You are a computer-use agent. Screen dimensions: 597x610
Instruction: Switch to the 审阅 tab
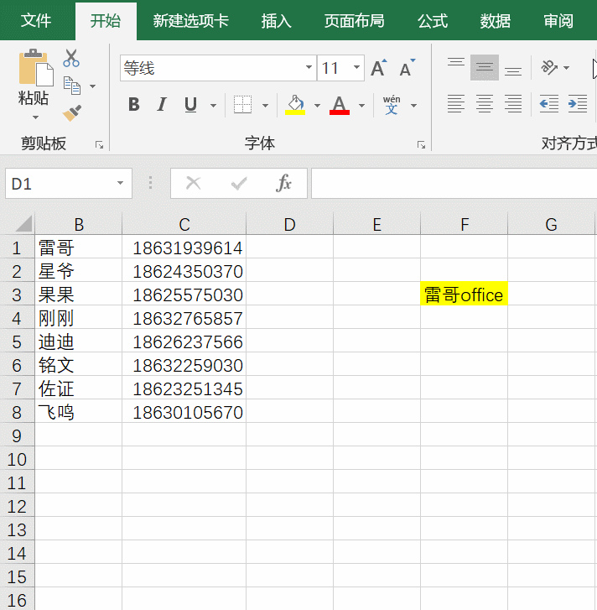[x=558, y=21]
